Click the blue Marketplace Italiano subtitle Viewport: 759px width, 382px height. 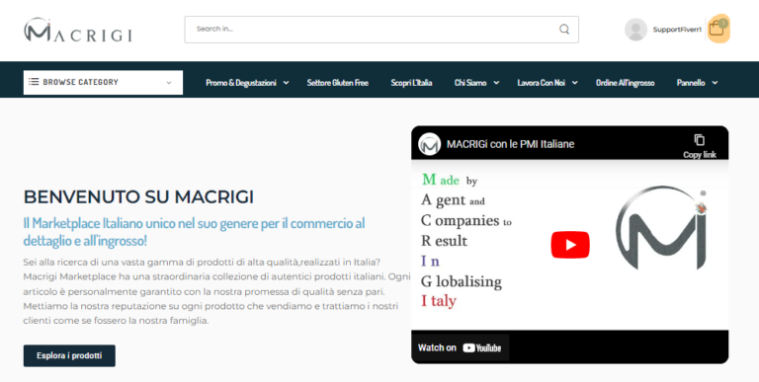tap(194, 232)
